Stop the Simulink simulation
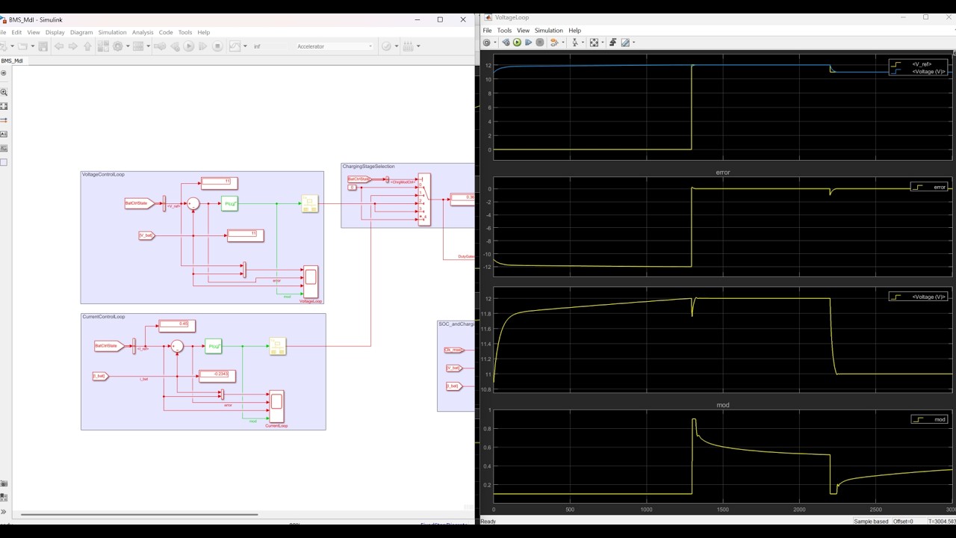The image size is (956, 538). click(217, 46)
